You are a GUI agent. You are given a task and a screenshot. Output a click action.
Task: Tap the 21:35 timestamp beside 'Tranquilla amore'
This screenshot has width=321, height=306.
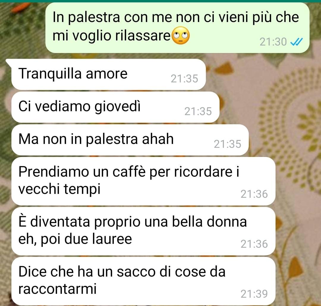(185, 79)
